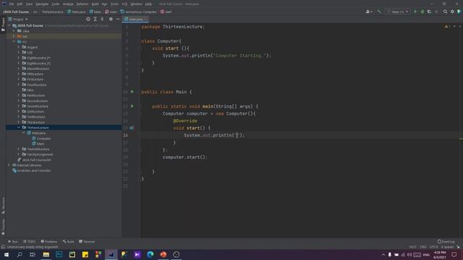Click the warnings indicator atop the editor
This screenshot has width=463, height=260.
click(x=447, y=27)
